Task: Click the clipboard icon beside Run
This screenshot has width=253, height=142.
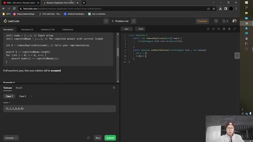Action: 89,138
